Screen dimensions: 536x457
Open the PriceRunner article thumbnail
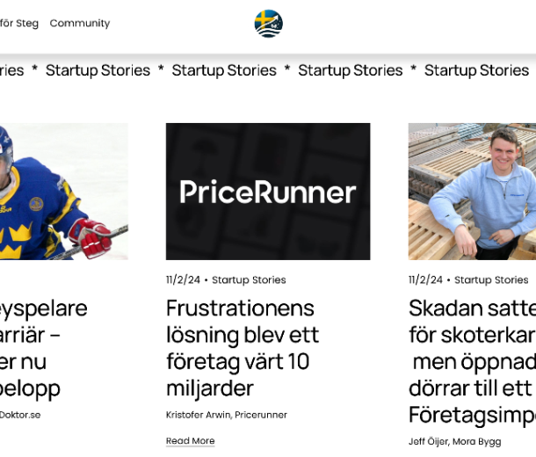pos(268,192)
